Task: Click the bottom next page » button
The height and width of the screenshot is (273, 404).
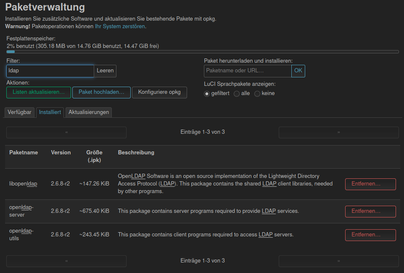Action: point(338,261)
